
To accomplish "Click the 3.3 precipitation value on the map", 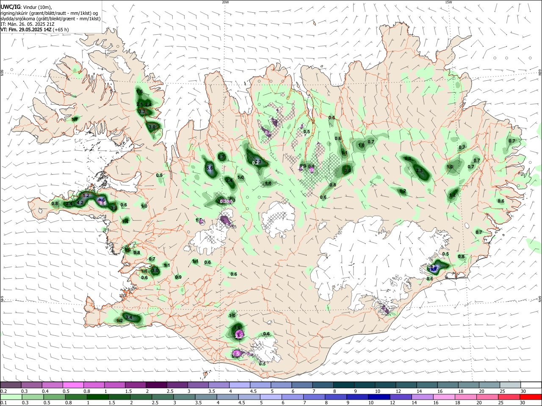I will click(142, 112).
